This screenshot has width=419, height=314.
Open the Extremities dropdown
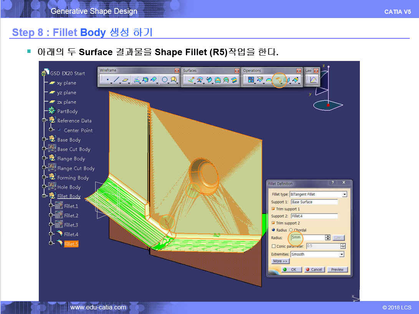[341, 254]
